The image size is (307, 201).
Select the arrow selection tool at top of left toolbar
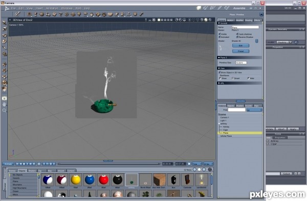[x=4, y=23]
